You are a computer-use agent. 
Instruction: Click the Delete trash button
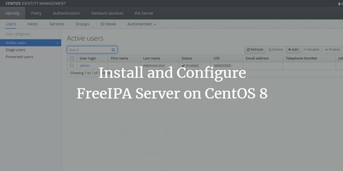(276, 50)
